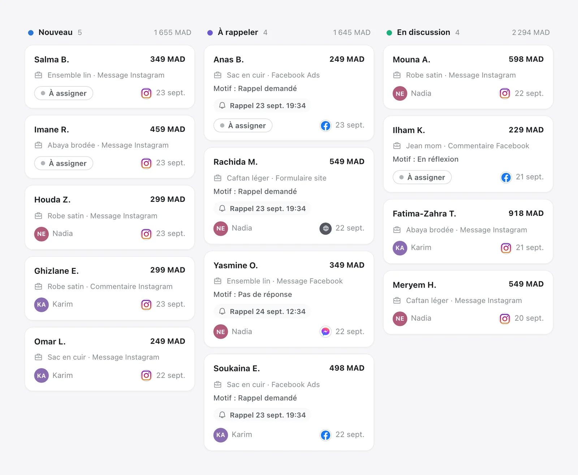The image size is (578, 475).
Task: Click Messenger icon on Yasmine O. card
Action: click(x=325, y=331)
